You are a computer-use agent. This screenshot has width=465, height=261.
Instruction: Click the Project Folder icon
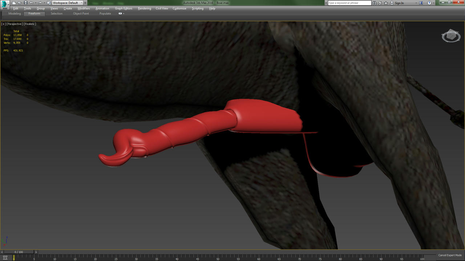pyautogui.click(x=49, y=3)
